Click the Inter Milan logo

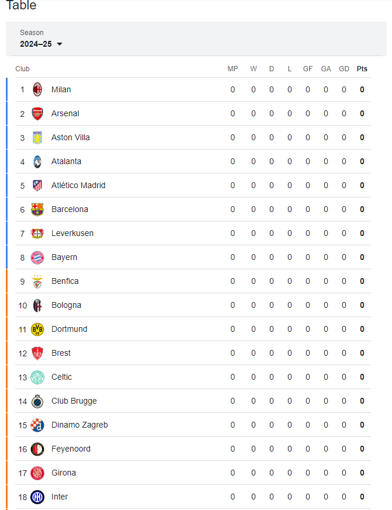(37, 497)
